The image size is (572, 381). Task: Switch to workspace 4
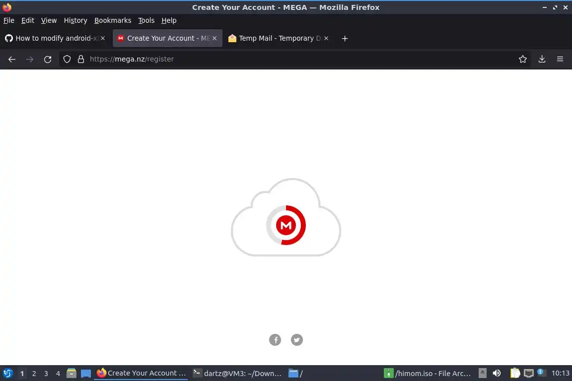(x=58, y=374)
